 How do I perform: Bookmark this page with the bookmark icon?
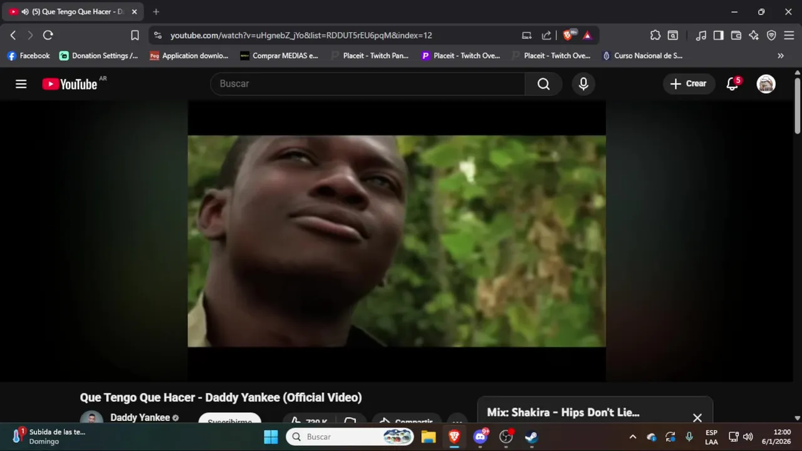[135, 35]
